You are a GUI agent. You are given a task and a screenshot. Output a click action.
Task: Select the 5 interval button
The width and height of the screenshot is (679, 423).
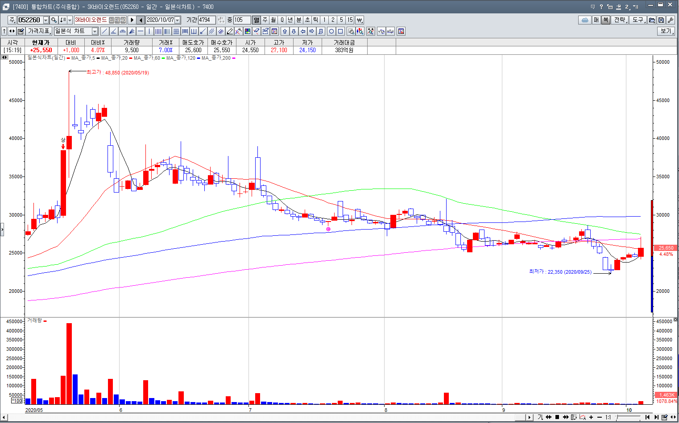(x=341, y=20)
